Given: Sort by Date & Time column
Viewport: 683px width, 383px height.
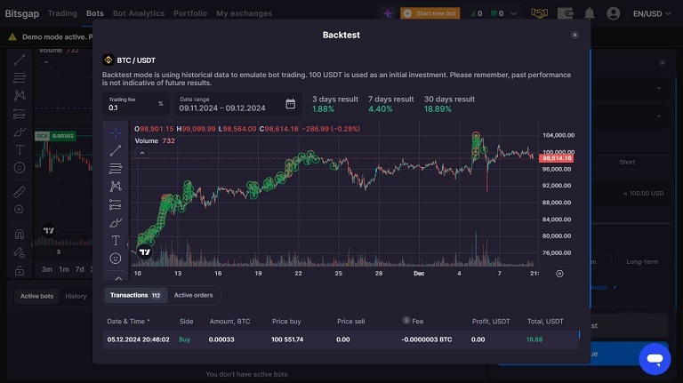Looking at the screenshot, I should 128,321.
